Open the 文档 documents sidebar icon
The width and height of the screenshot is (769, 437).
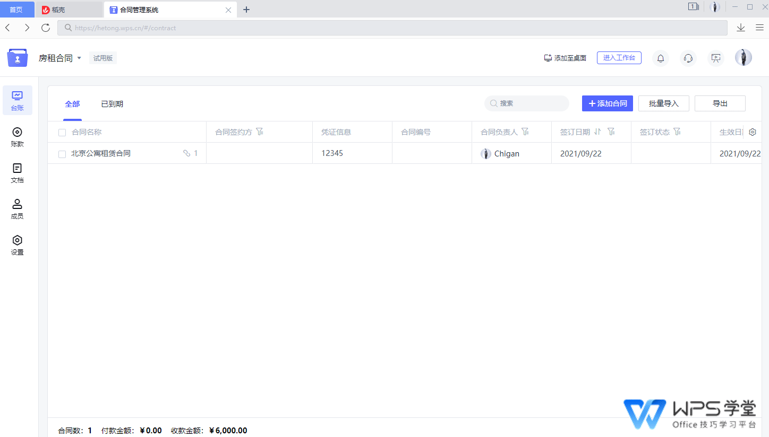tap(18, 172)
